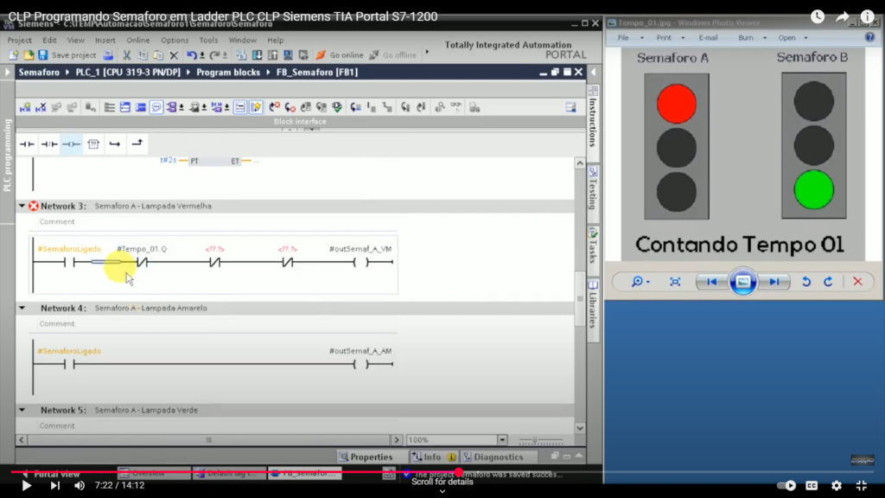Open the 100% zoom dropdown
Viewport: 885px width, 498px height.
click(x=502, y=440)
